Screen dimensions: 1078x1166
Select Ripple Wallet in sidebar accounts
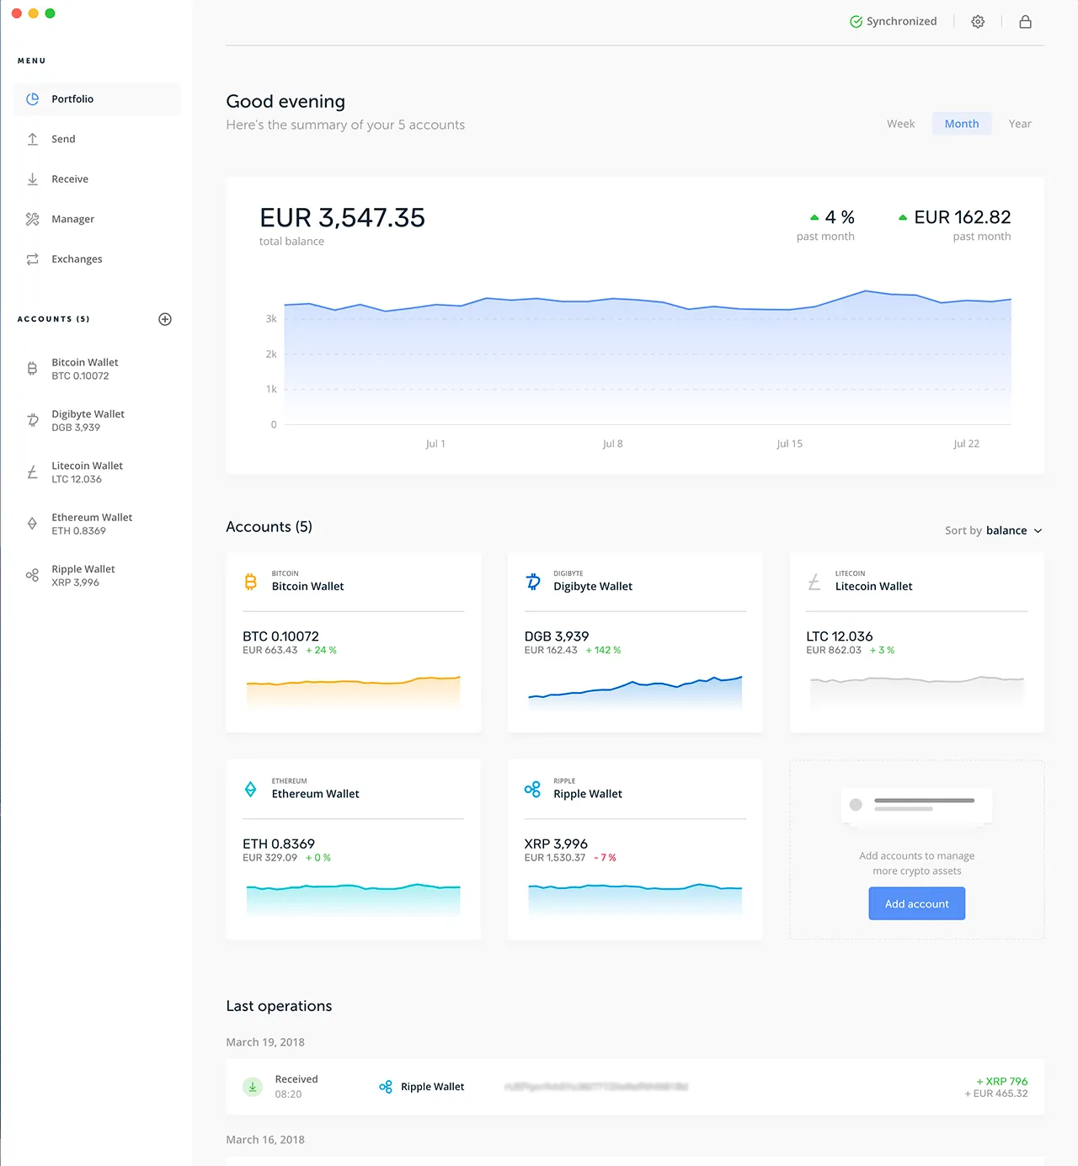tap(97, 575)
